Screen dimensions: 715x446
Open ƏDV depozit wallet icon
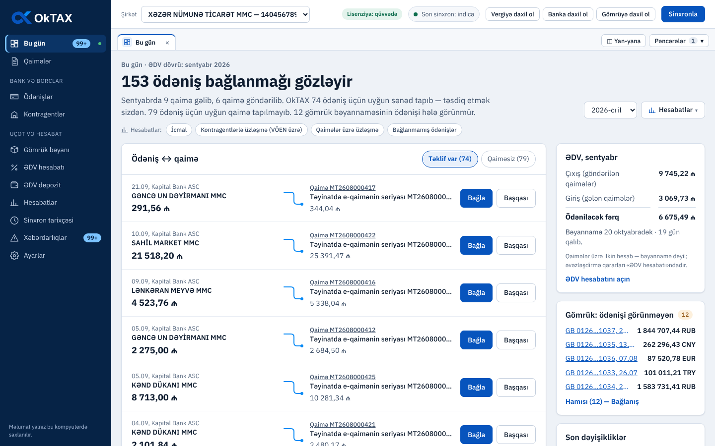[14, 185]
